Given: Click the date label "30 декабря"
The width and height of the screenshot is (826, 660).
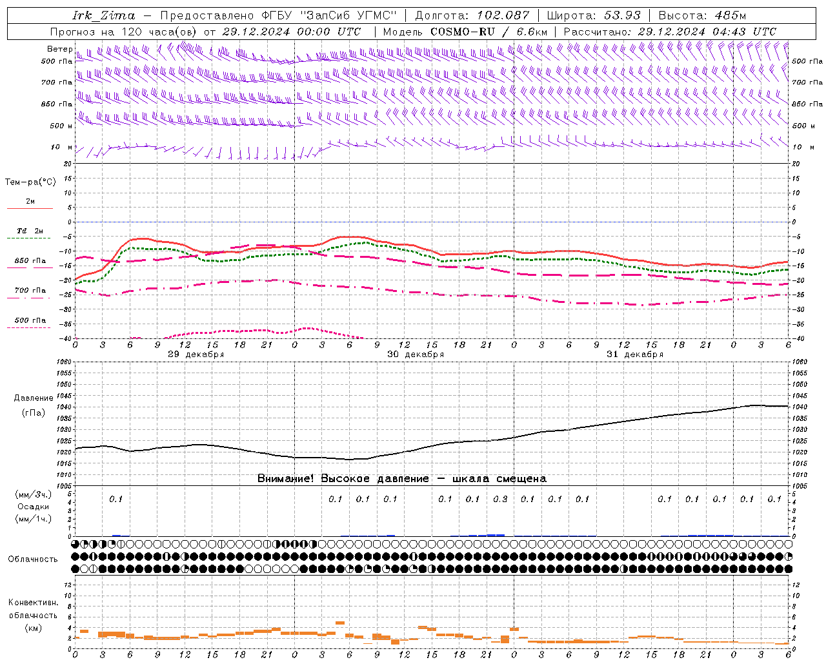Looking at the screenshot, I should (x=416, y=354).
